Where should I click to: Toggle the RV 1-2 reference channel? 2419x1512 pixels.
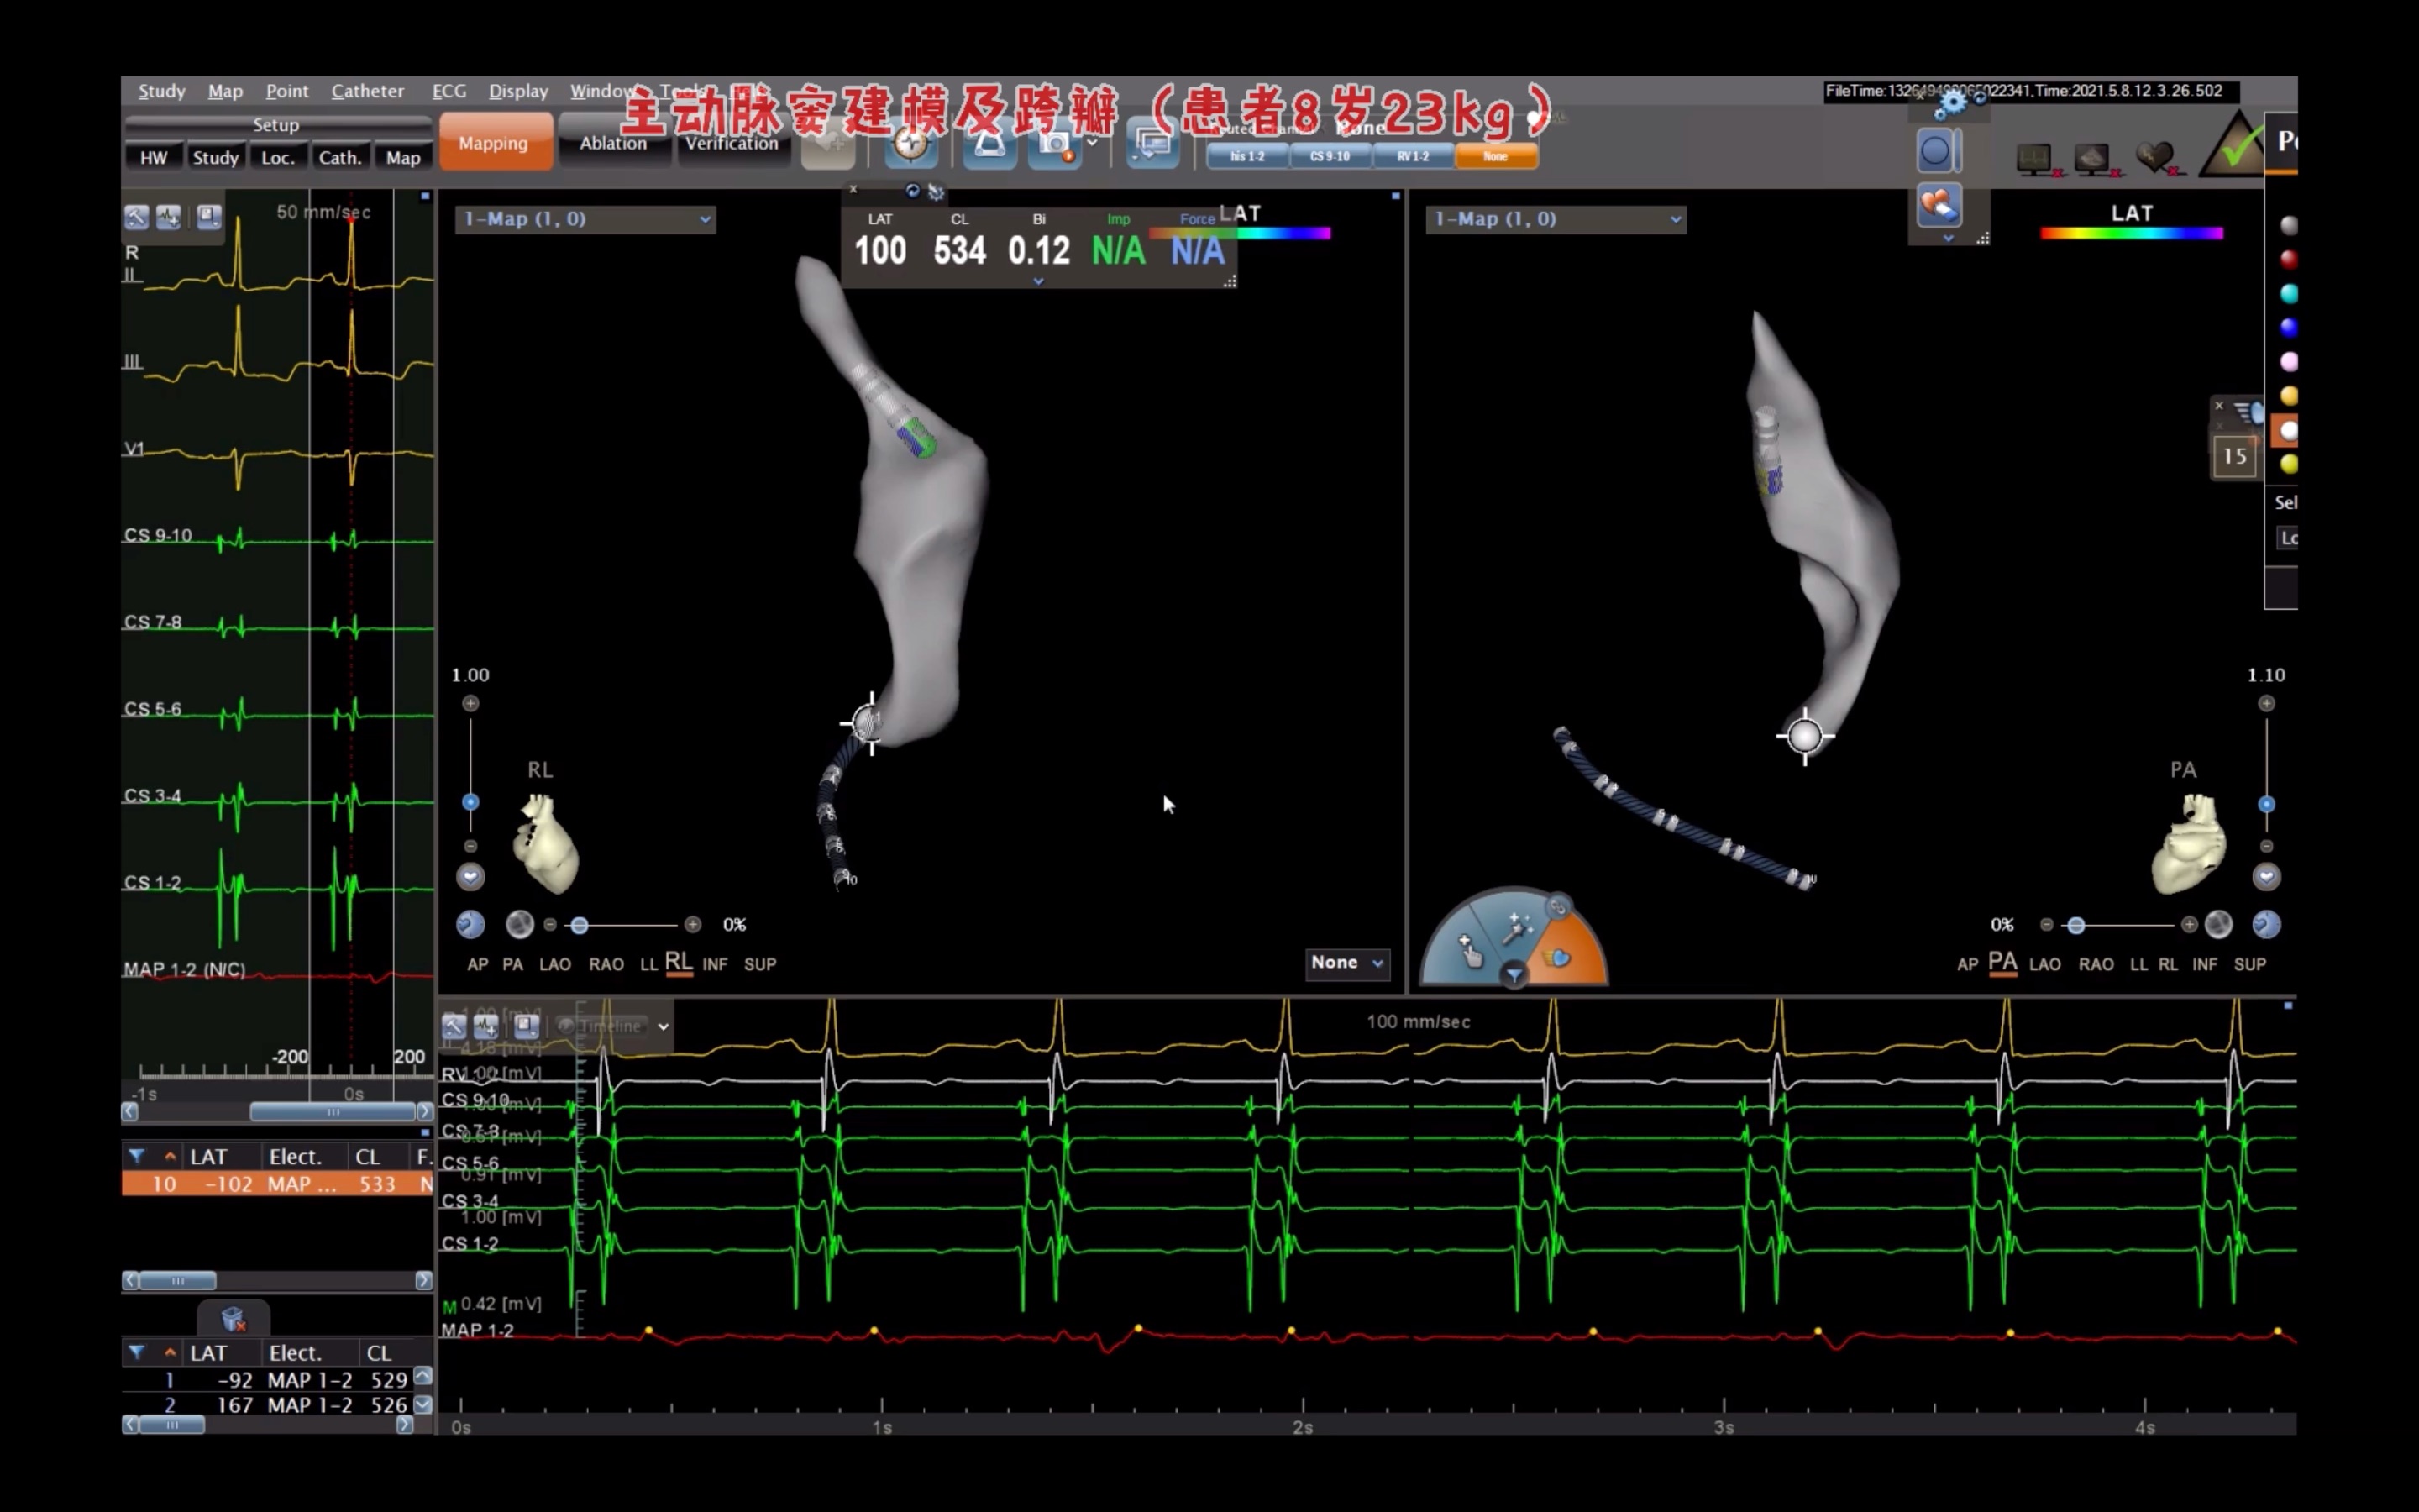(1413, 156)
